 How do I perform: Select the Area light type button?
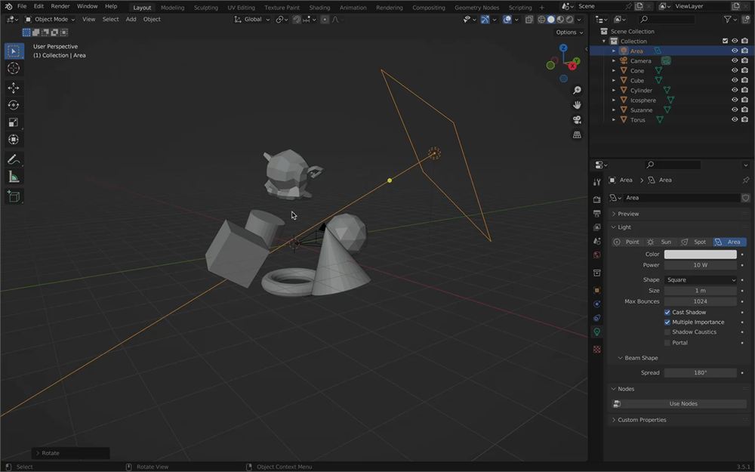click(729, 242)
